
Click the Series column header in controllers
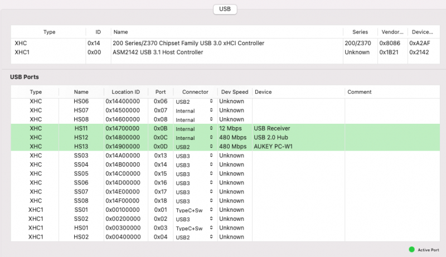pyautogui.click(x=360, y=32)
